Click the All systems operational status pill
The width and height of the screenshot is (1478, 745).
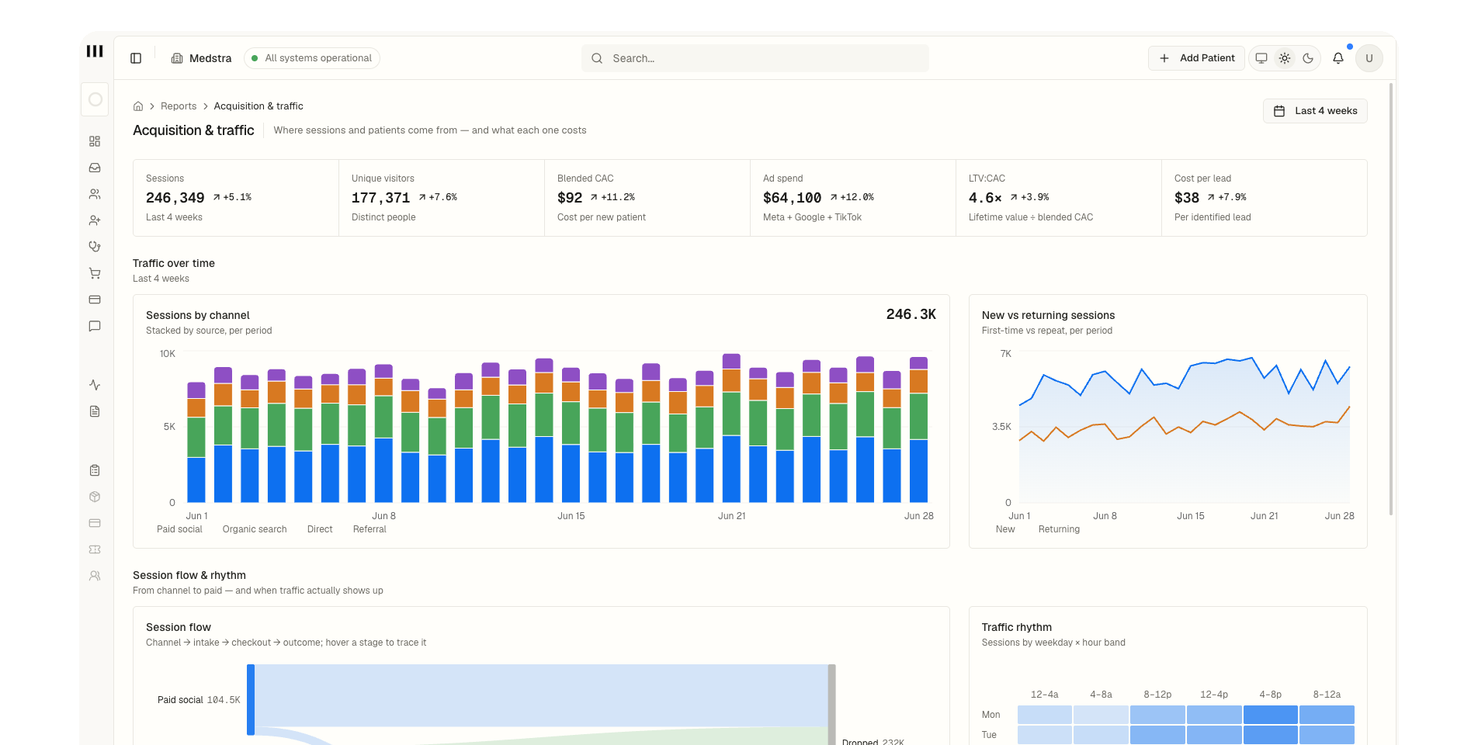(x=312, y=58)
